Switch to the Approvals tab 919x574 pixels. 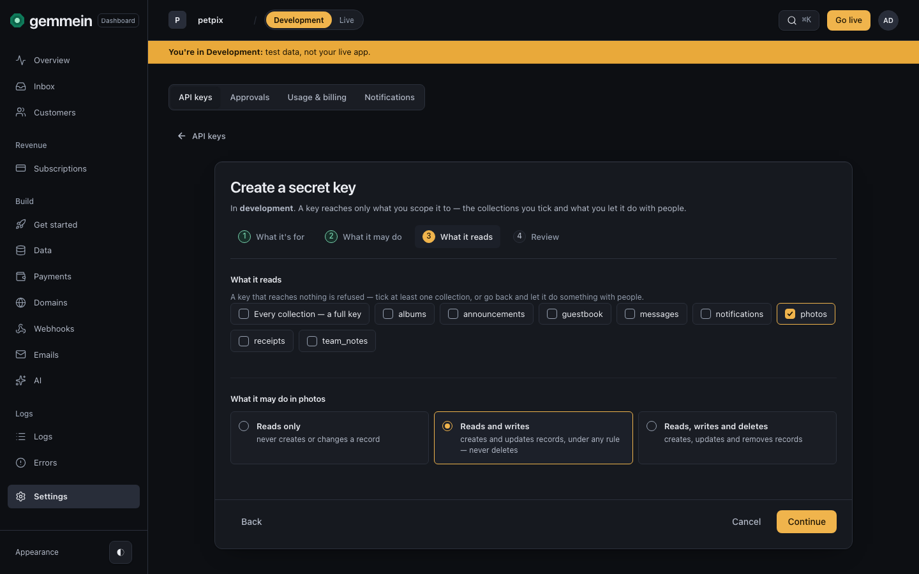pos(250,98)
